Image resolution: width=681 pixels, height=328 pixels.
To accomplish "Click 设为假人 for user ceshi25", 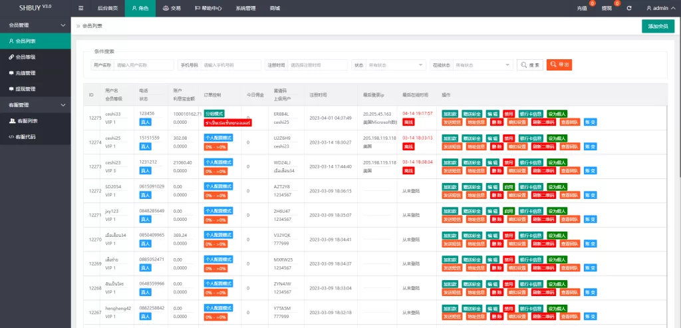I will (557, 138).
